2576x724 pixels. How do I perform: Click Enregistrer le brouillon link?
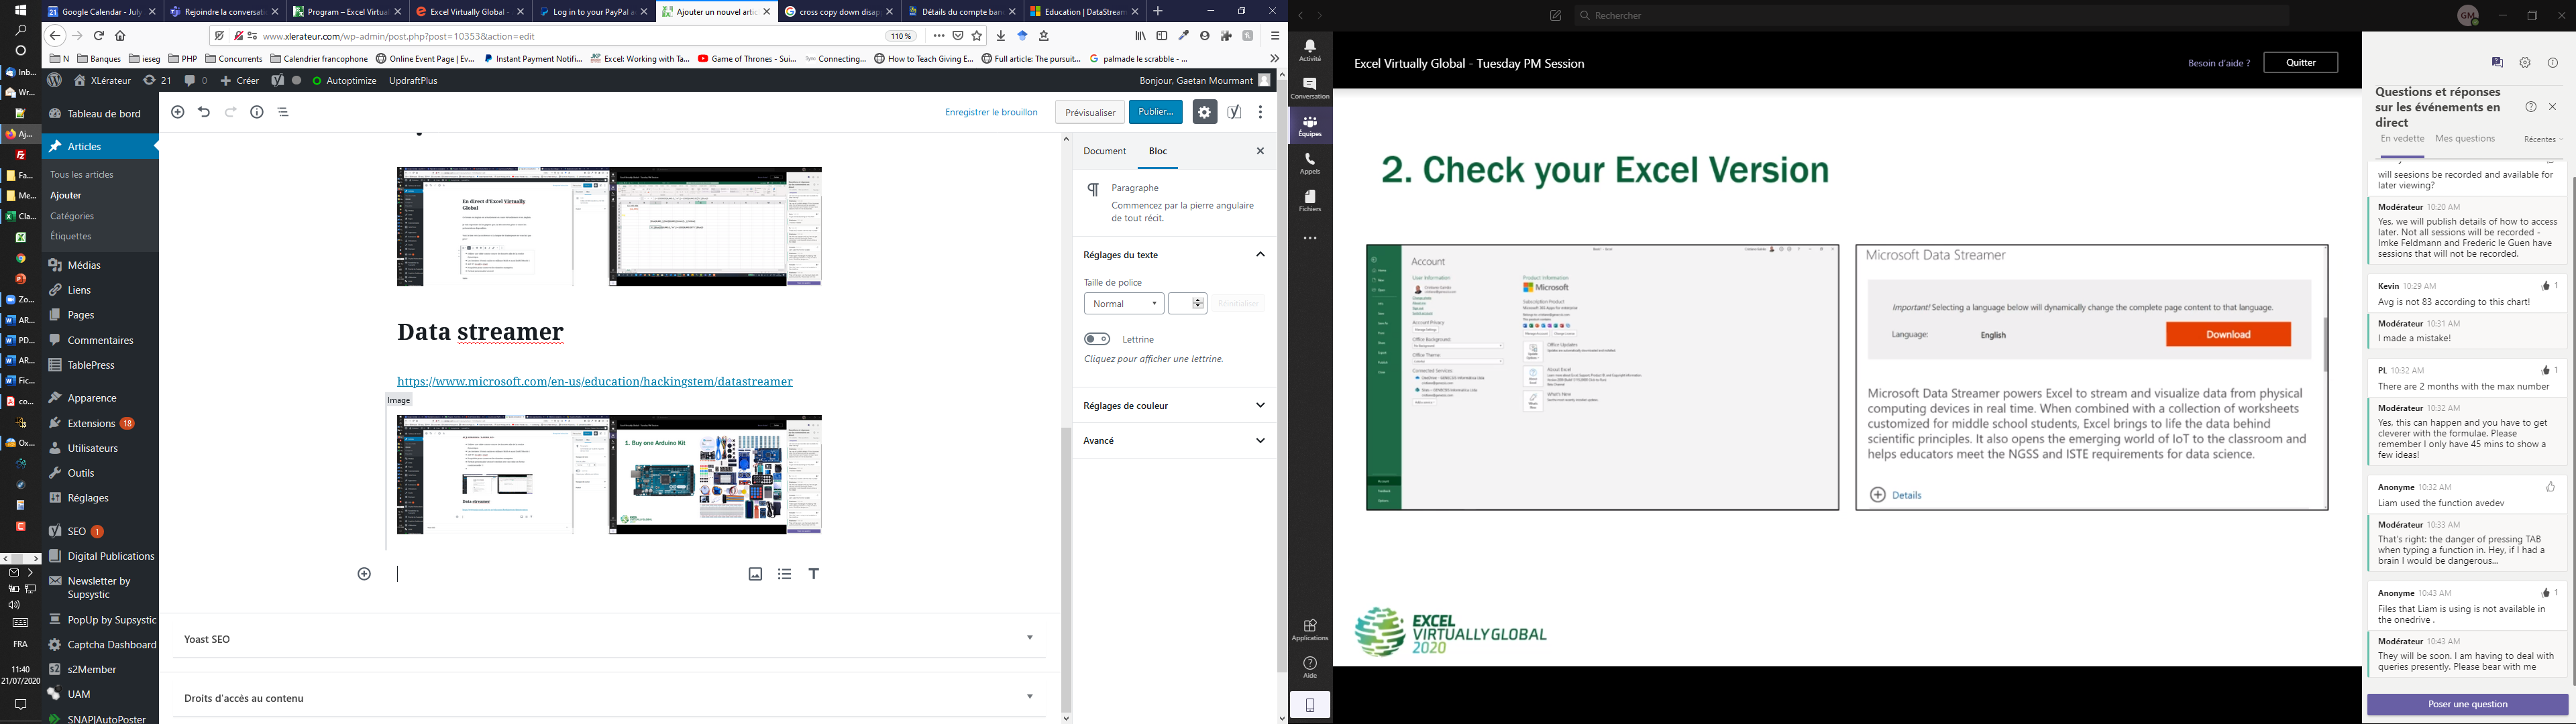click(991, 112)
